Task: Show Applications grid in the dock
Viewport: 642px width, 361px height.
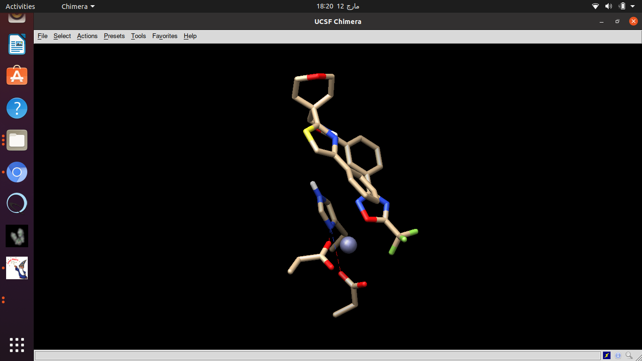Action: 17,345
